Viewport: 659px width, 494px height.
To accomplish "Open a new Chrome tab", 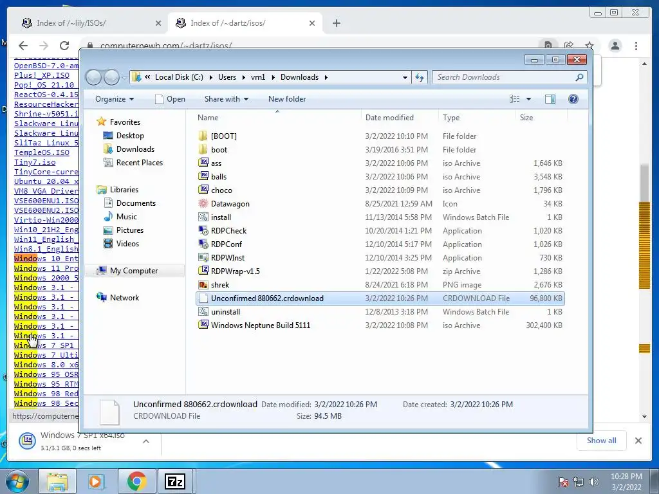I will point(336,23).
